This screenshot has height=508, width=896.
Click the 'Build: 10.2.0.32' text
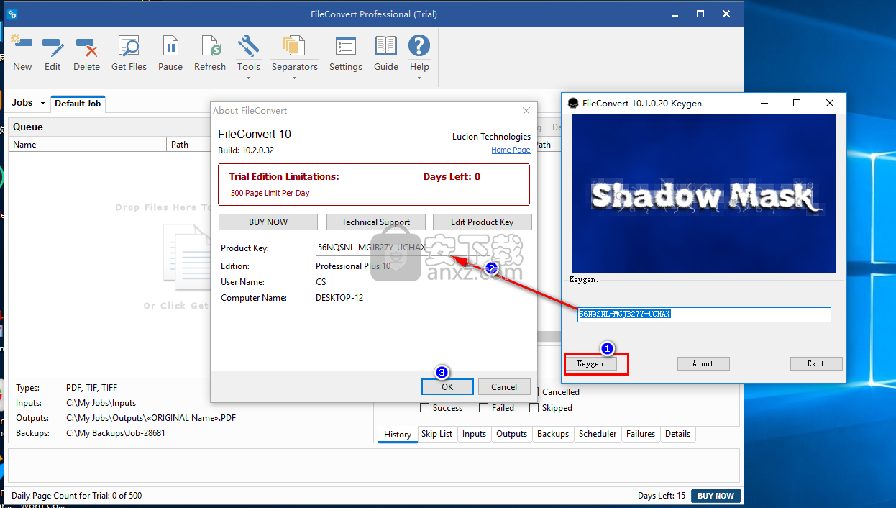pos(246,150)
